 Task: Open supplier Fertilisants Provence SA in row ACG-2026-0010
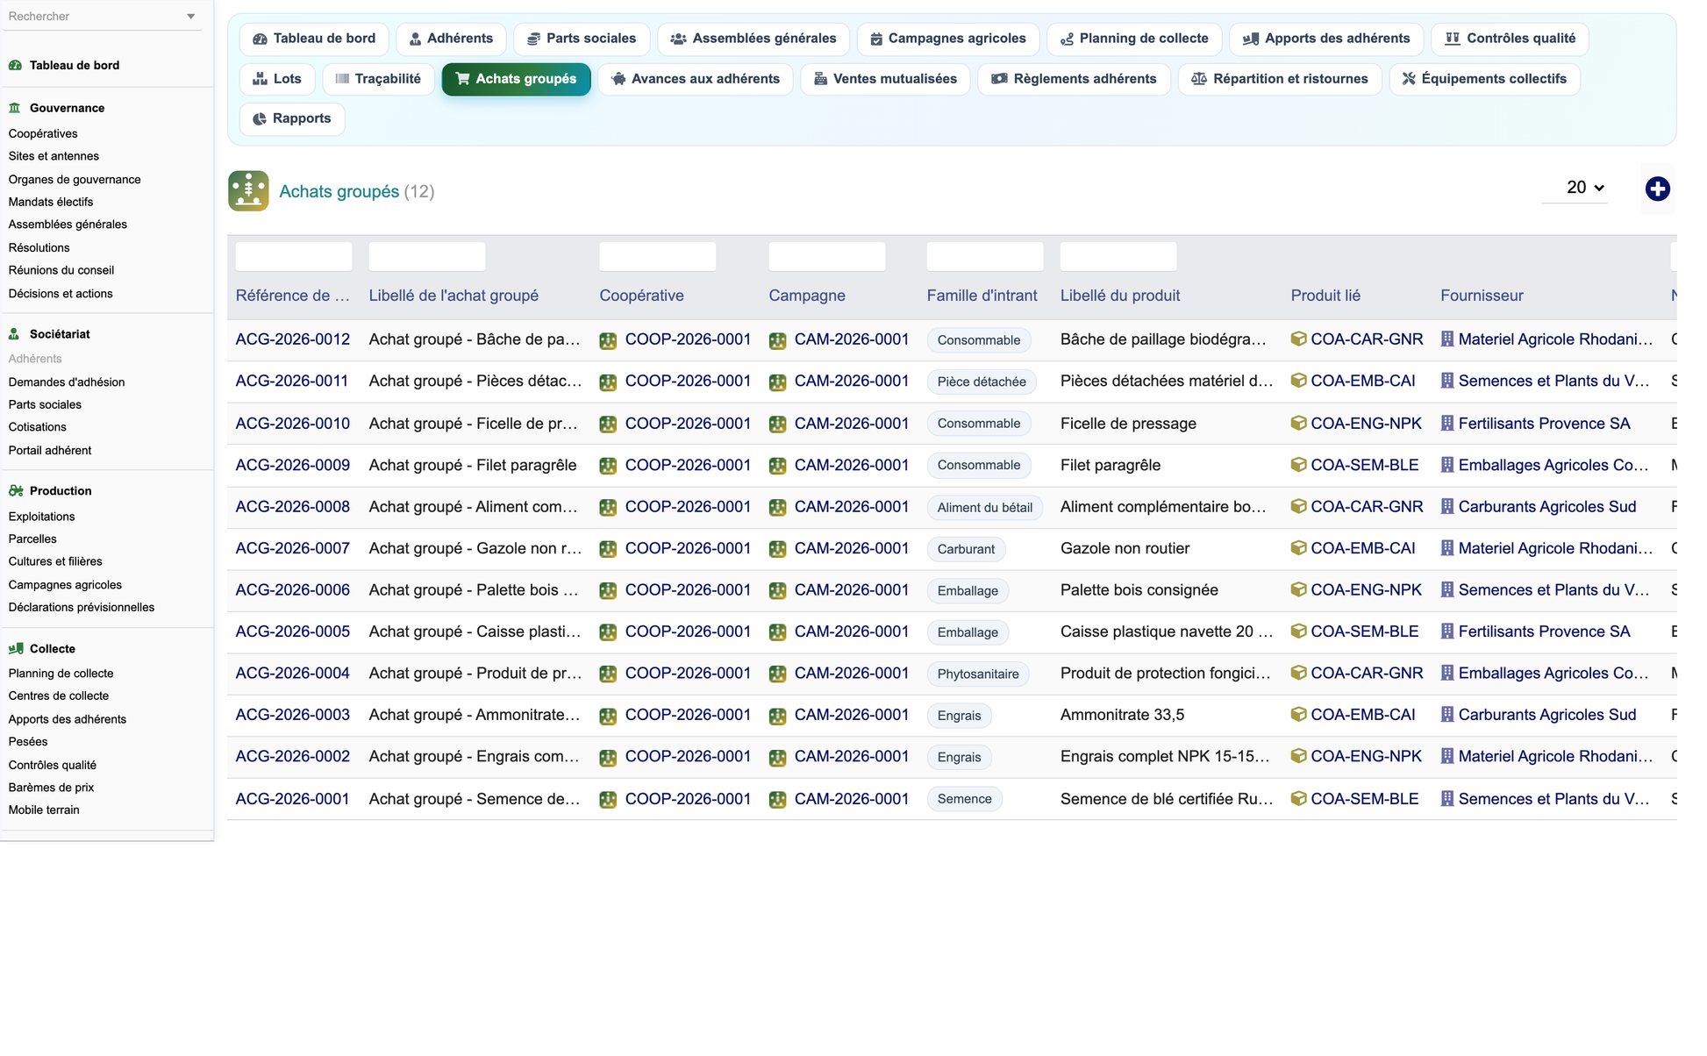1544,424
